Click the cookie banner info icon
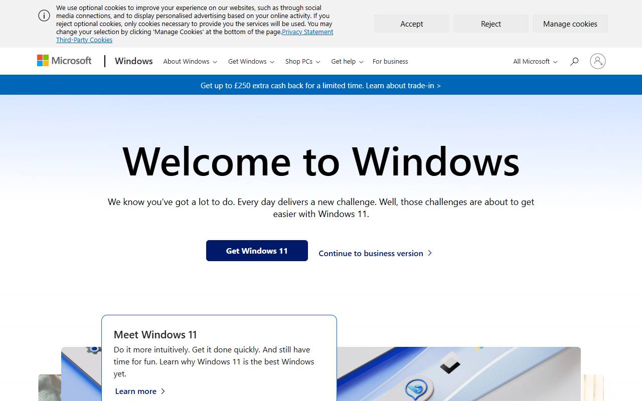 point(44,16)
